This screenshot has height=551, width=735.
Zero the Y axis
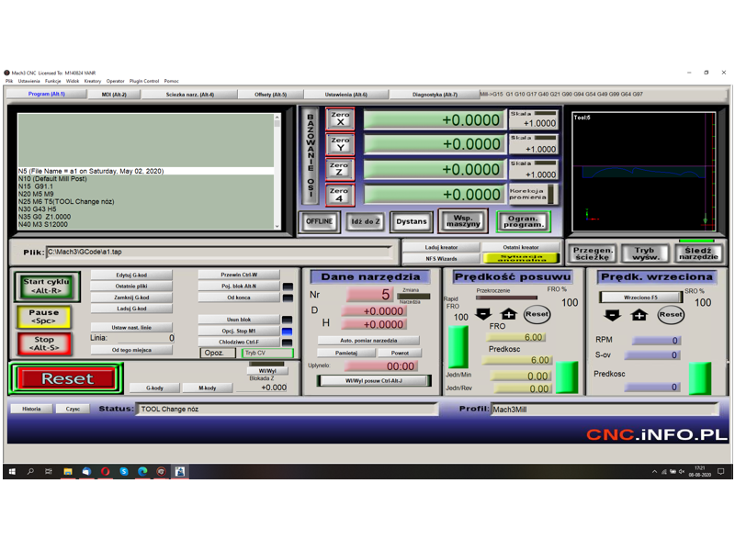341,144
